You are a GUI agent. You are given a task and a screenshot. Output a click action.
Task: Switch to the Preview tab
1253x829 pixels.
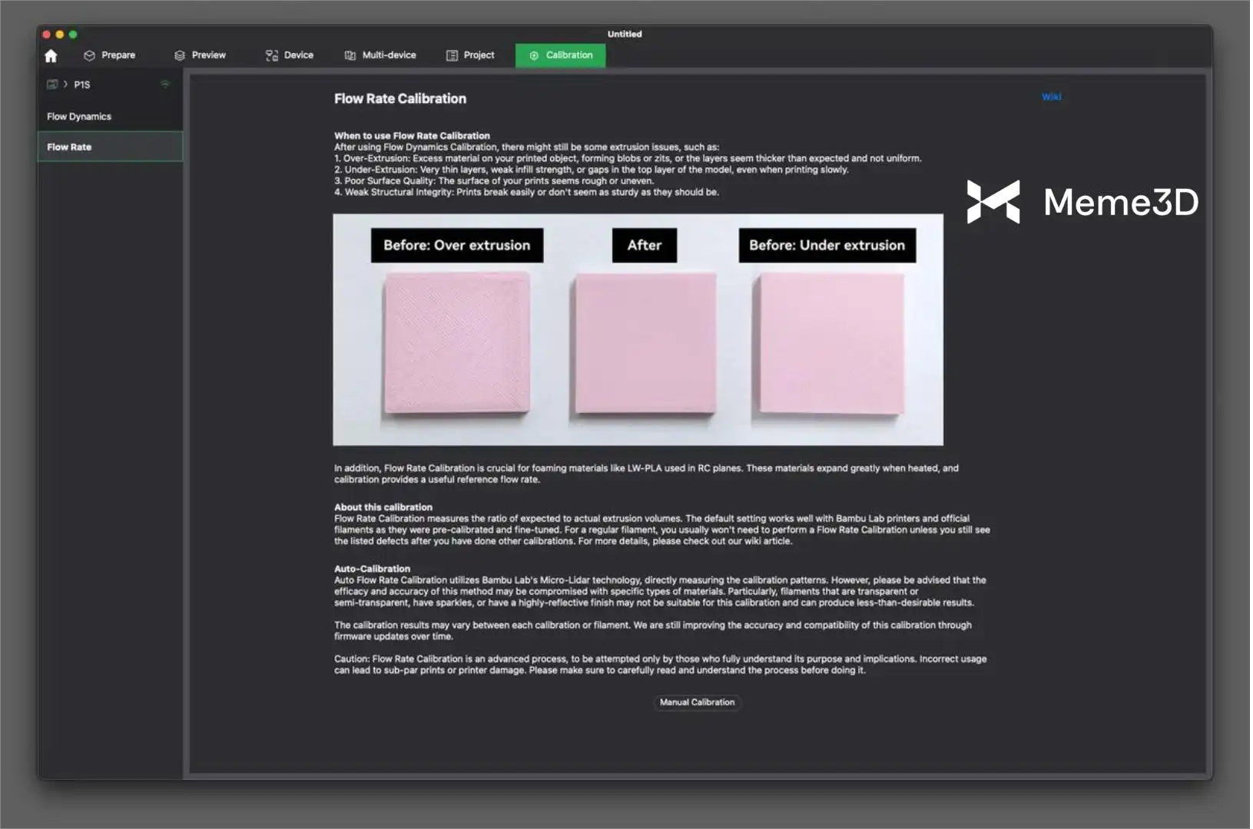200,55
